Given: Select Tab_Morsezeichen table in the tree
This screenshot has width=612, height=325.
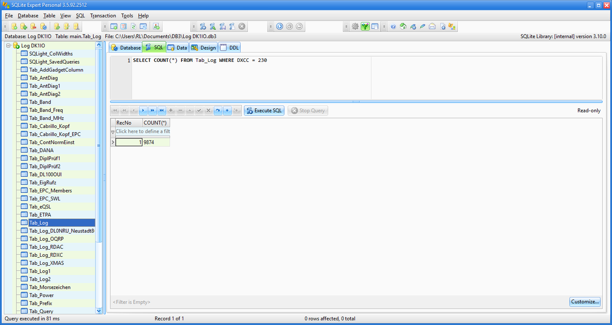Looking at the screenshot, I should [x=49, y=287].
